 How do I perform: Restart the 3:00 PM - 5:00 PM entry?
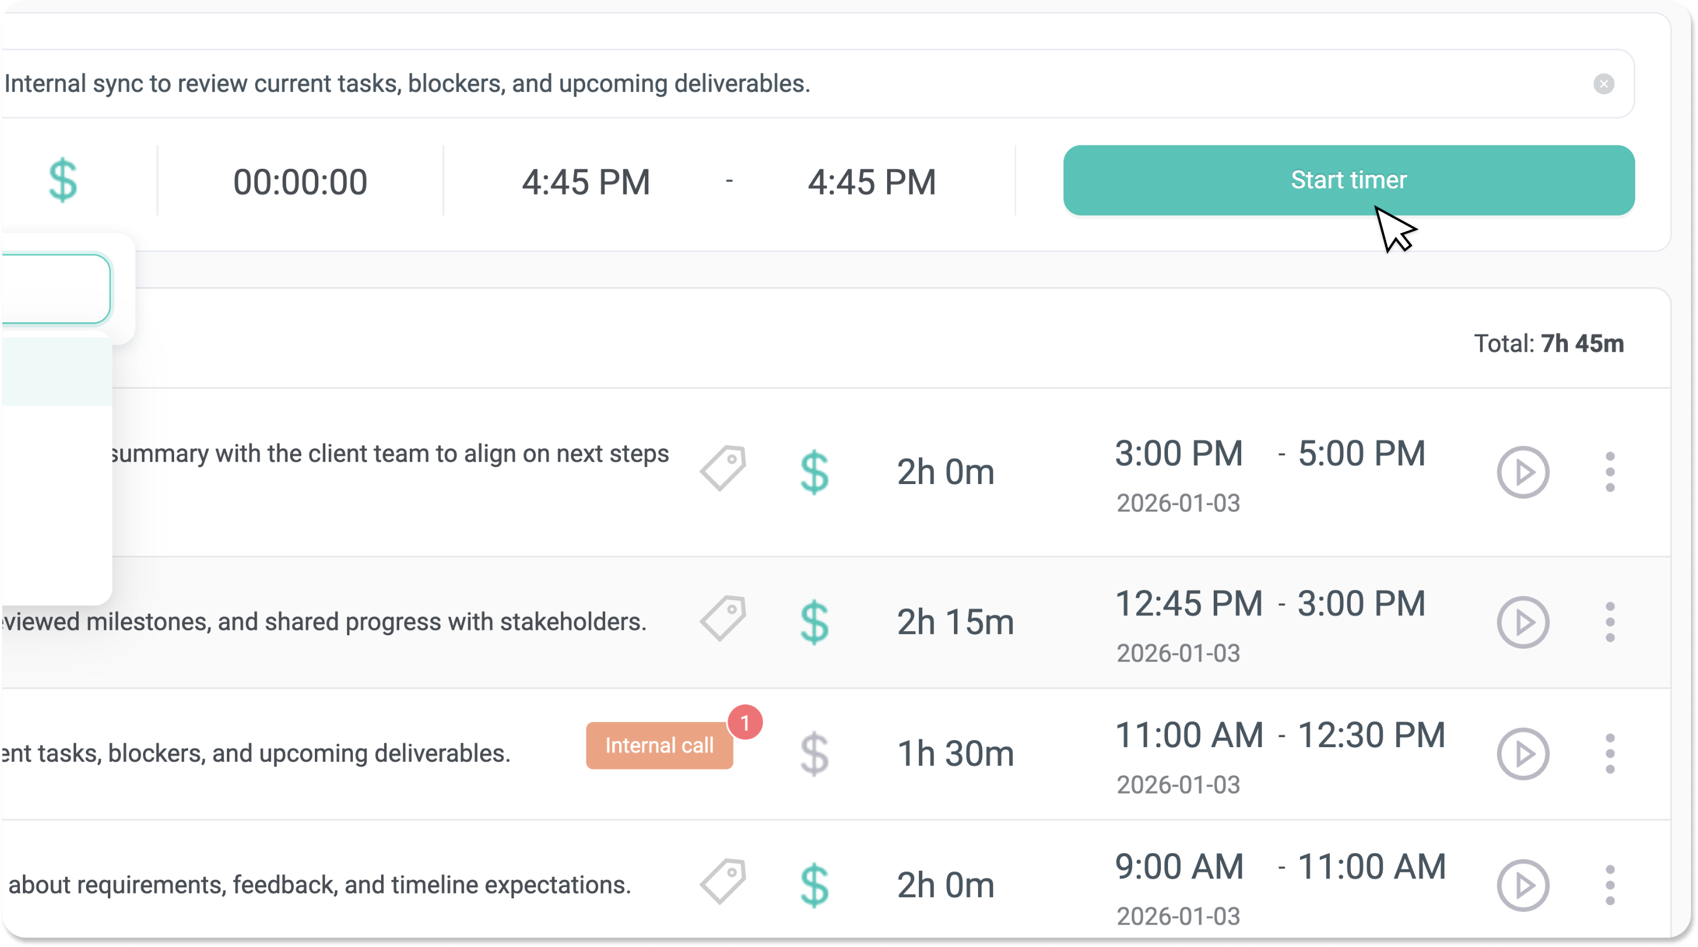pos(1522,472)
